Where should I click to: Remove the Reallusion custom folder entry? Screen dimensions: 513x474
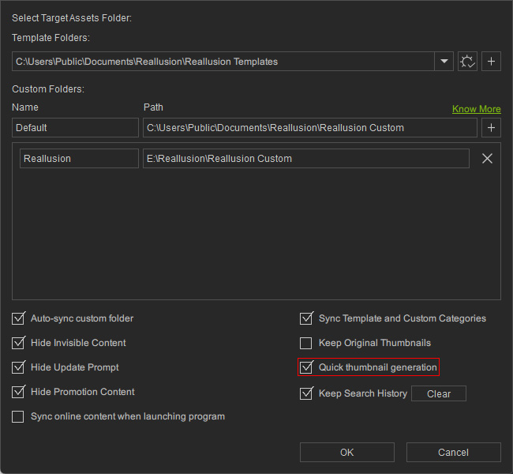pos(487,159)
